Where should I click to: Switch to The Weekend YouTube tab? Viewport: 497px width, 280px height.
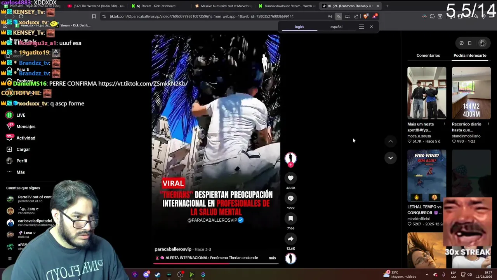[96, 6]
